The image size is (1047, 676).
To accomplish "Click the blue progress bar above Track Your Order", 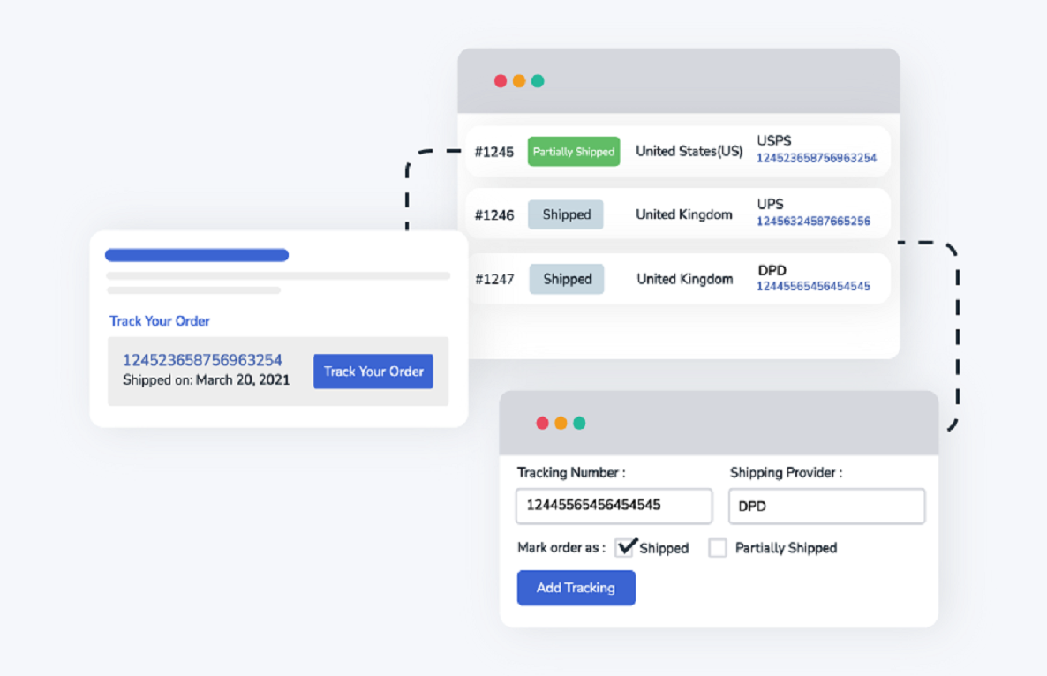I will [x=196, y=254].
